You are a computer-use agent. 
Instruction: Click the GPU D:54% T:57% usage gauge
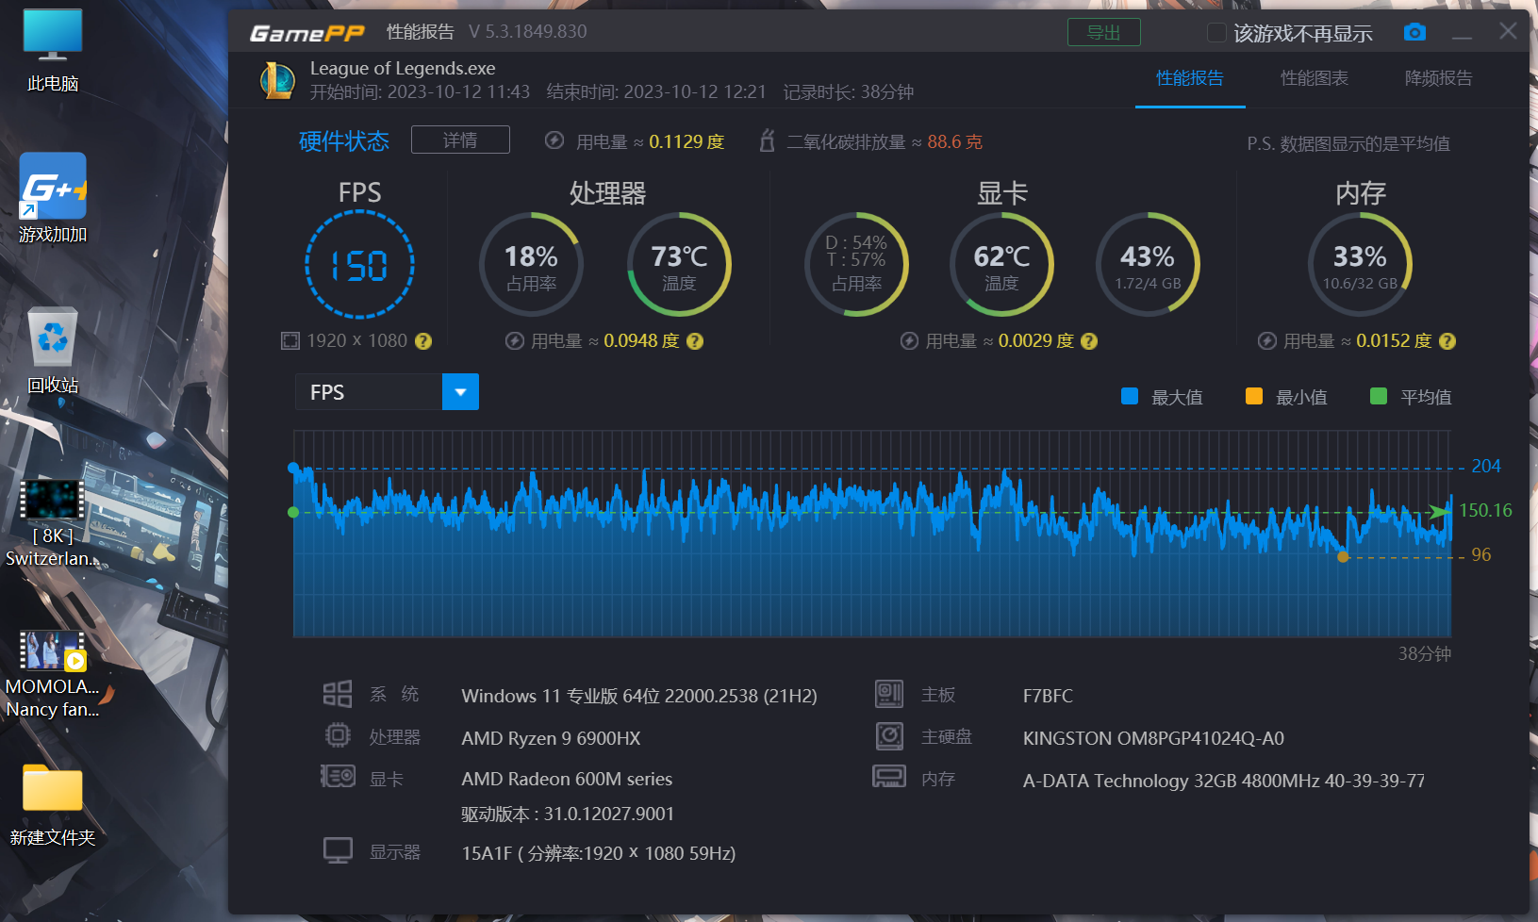pos(856,265)
